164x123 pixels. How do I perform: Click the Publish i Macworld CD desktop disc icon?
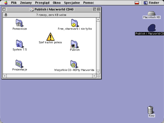(152, 28)
